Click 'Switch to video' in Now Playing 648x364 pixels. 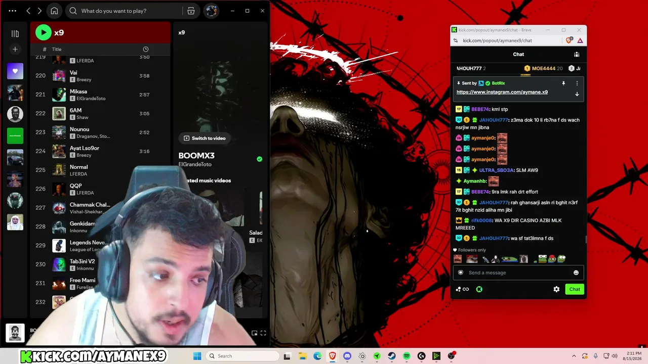(205, 138)
